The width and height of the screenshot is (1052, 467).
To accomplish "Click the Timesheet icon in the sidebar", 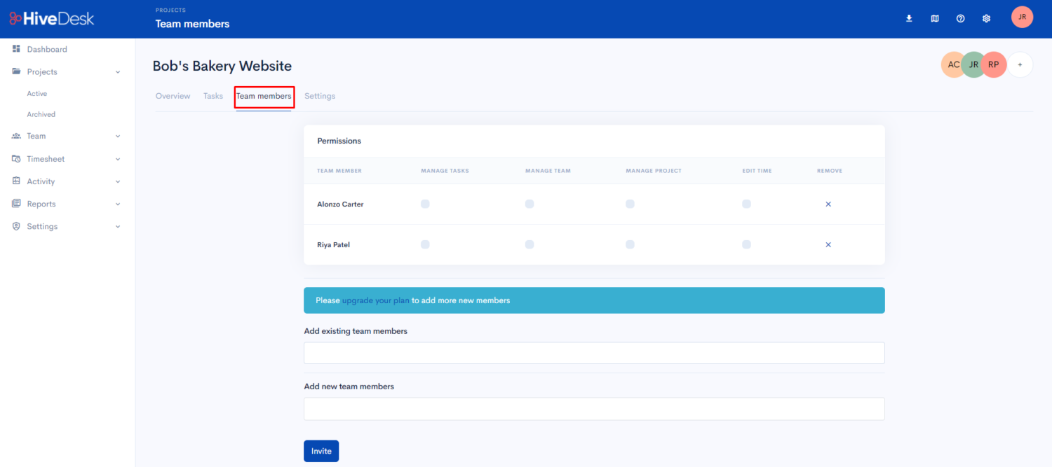I will pyautogui.click(x=15, y=159).
